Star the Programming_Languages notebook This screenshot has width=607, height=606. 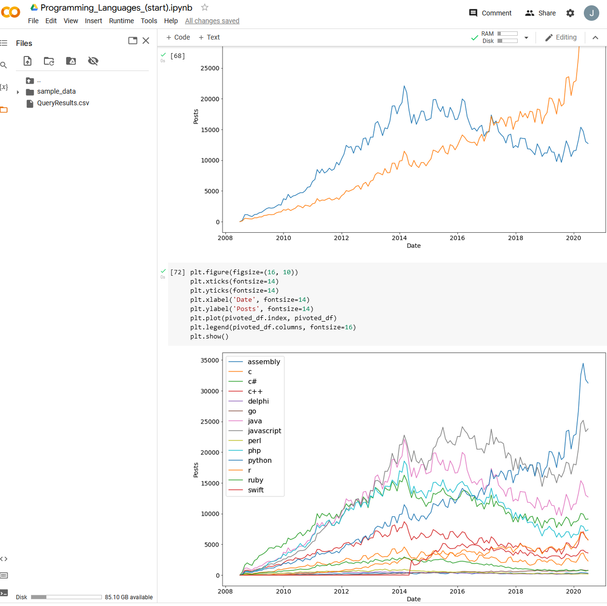coord(204,8)
